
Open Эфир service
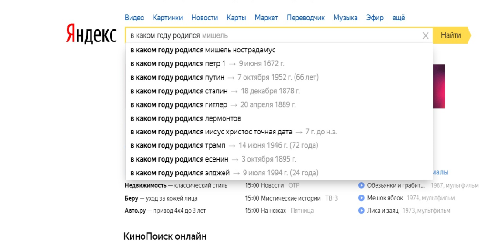tap(375, 18)
